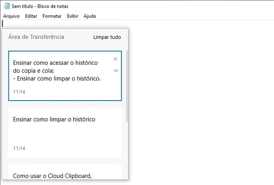Select the 'Como usar o Cloud Clipboard' entry

[x=65, y=171]
